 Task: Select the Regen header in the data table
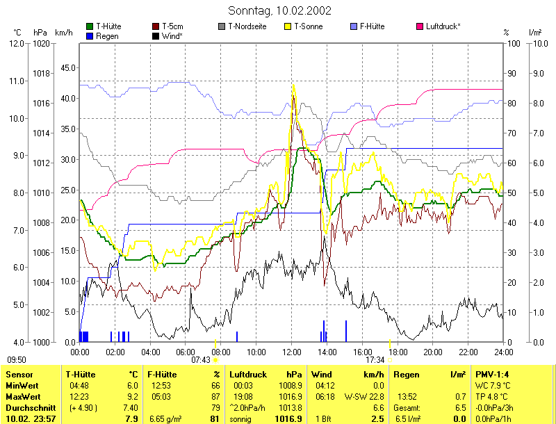coord(407,375)
